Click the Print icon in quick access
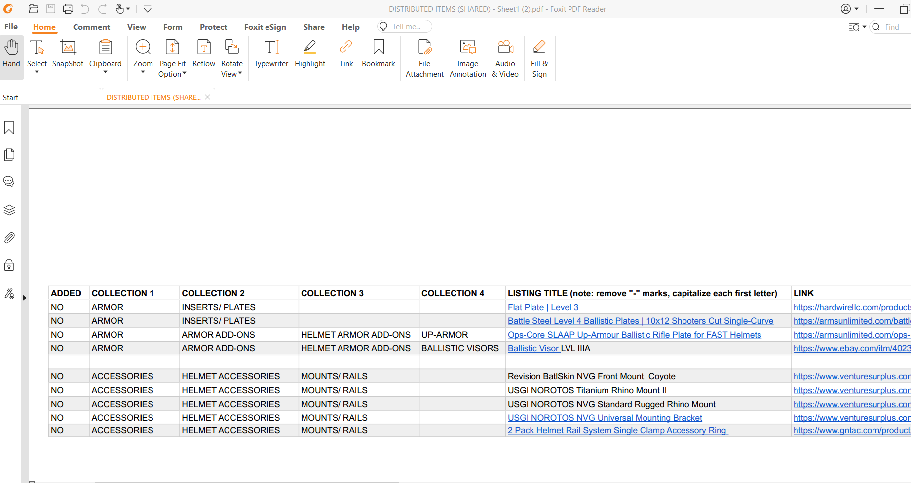The width and height of the screenshot is (911, 483). pos(68,9)
